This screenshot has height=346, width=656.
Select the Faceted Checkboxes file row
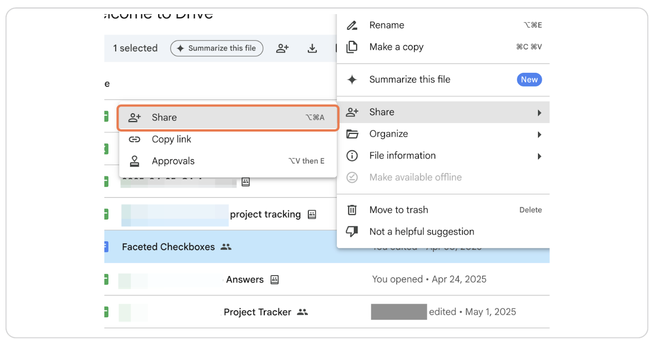click(x=168, y=247)
